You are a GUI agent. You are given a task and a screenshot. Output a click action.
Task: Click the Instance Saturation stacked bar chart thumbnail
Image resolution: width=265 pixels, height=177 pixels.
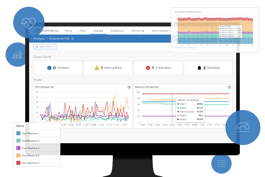pos(215,30)
